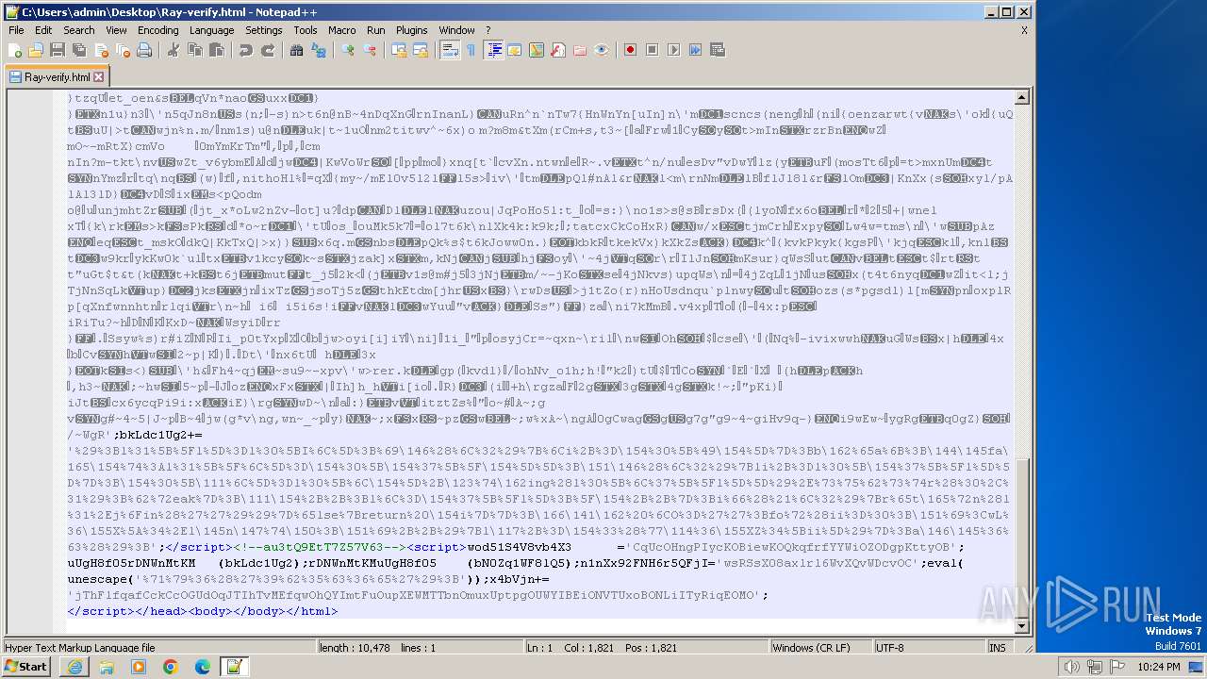Redo the action with the Redo arrow
Screen dimensions: 1207x679
[x=268, y=50]
